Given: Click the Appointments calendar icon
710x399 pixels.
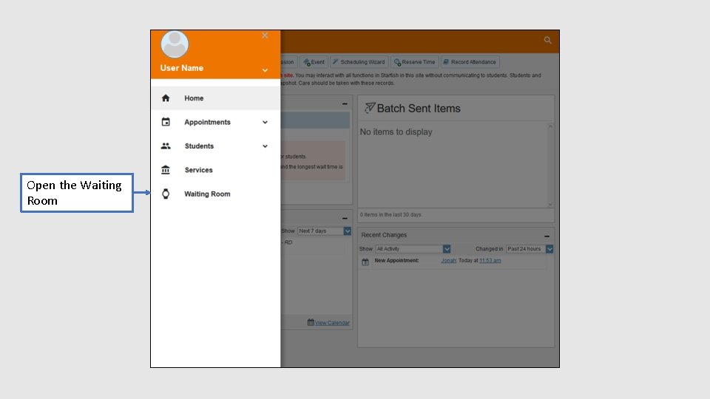Looking at the screenshot, I should [166, 122].
